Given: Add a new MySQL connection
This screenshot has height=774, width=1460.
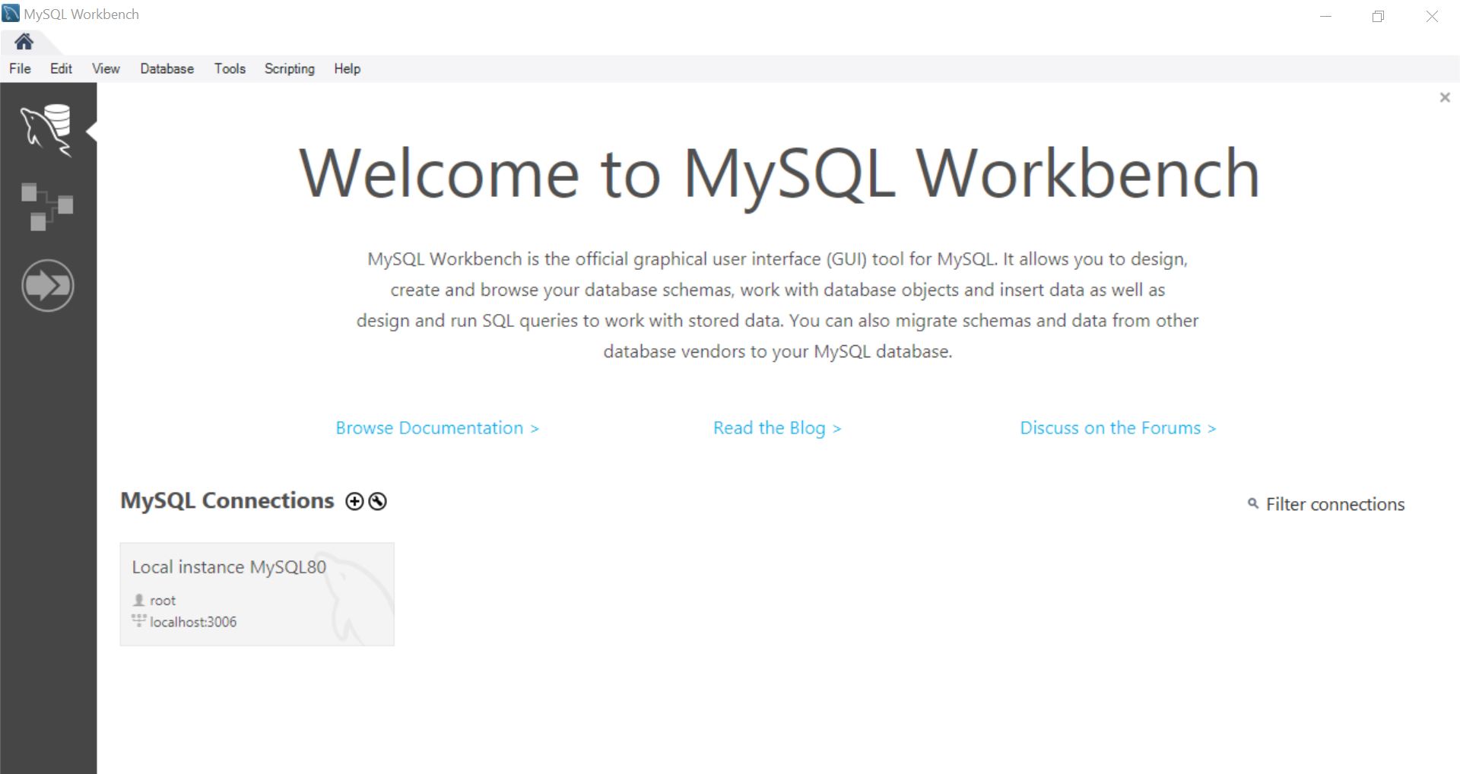Looking at the screenshot, I should tap(354, 501).
